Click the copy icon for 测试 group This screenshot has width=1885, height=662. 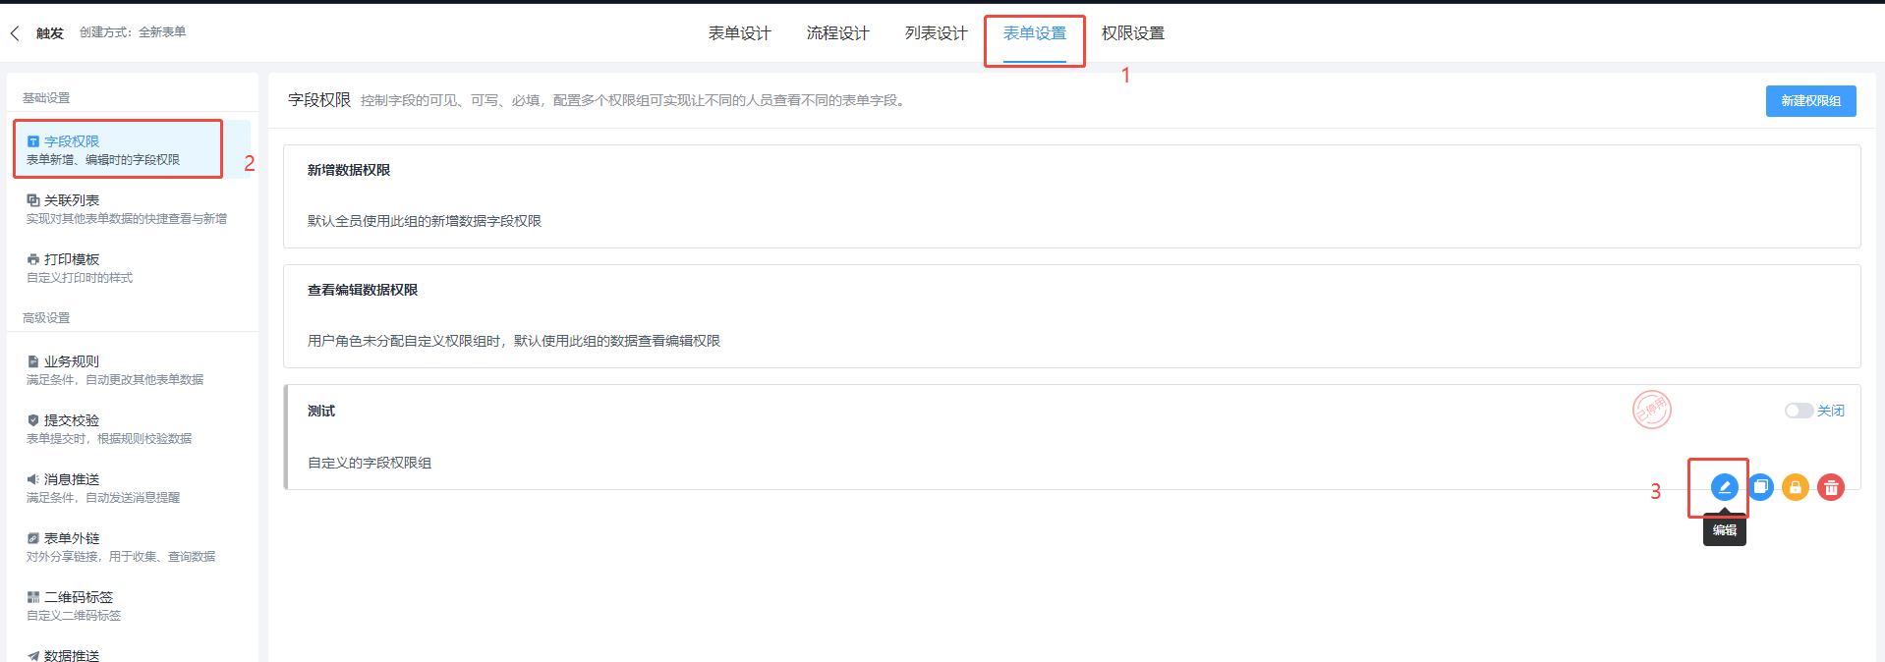[1760, 487]
